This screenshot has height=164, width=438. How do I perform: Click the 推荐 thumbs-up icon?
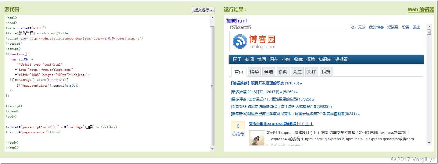(234, 134)
